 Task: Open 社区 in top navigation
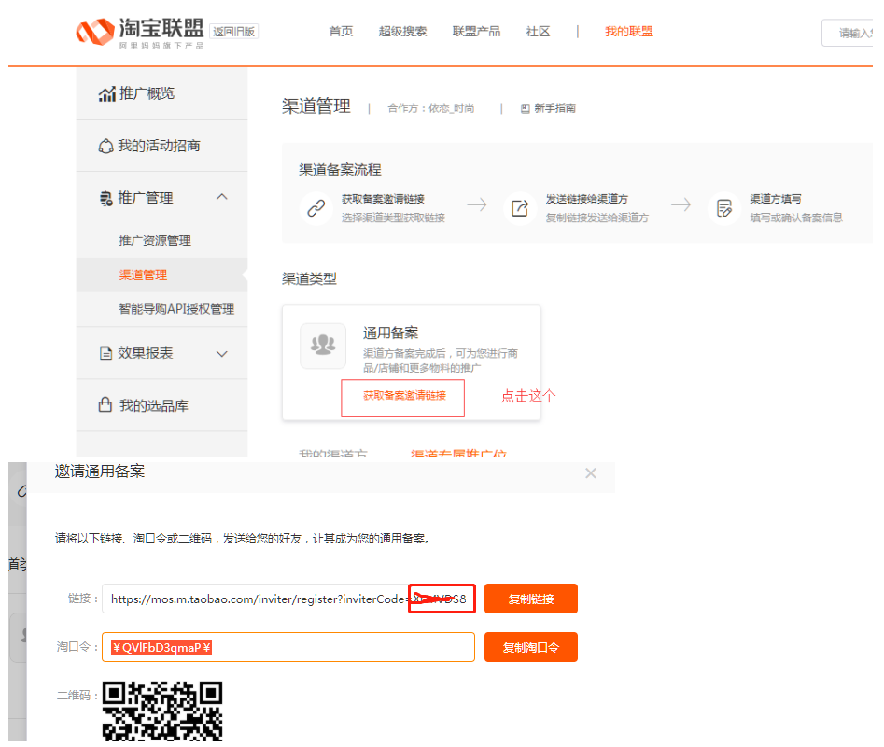[x=538, y=32]
